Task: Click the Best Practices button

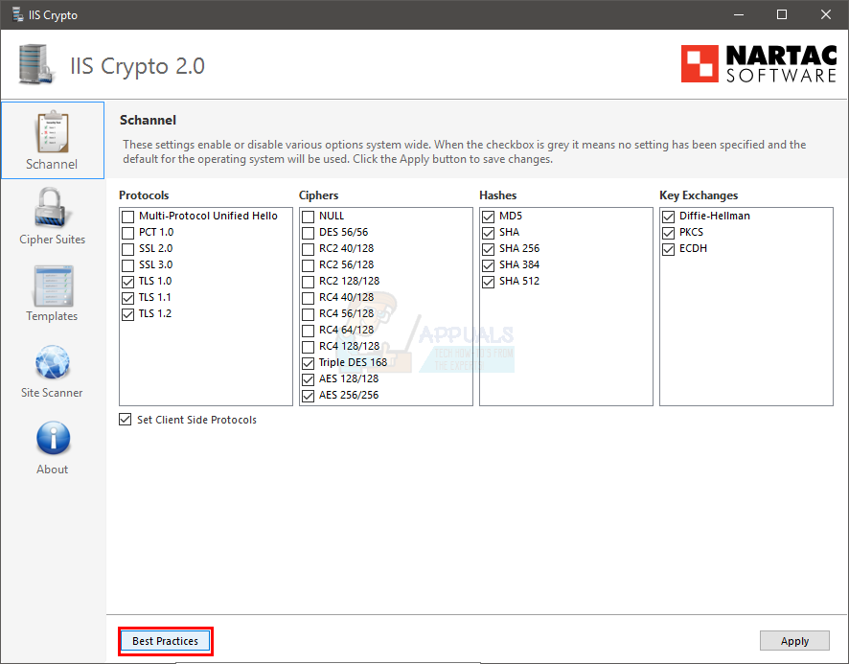Action: [165, 641]
